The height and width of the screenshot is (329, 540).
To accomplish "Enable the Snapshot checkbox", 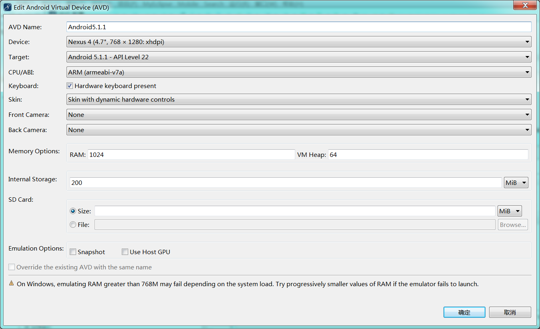I will point(73,252).
